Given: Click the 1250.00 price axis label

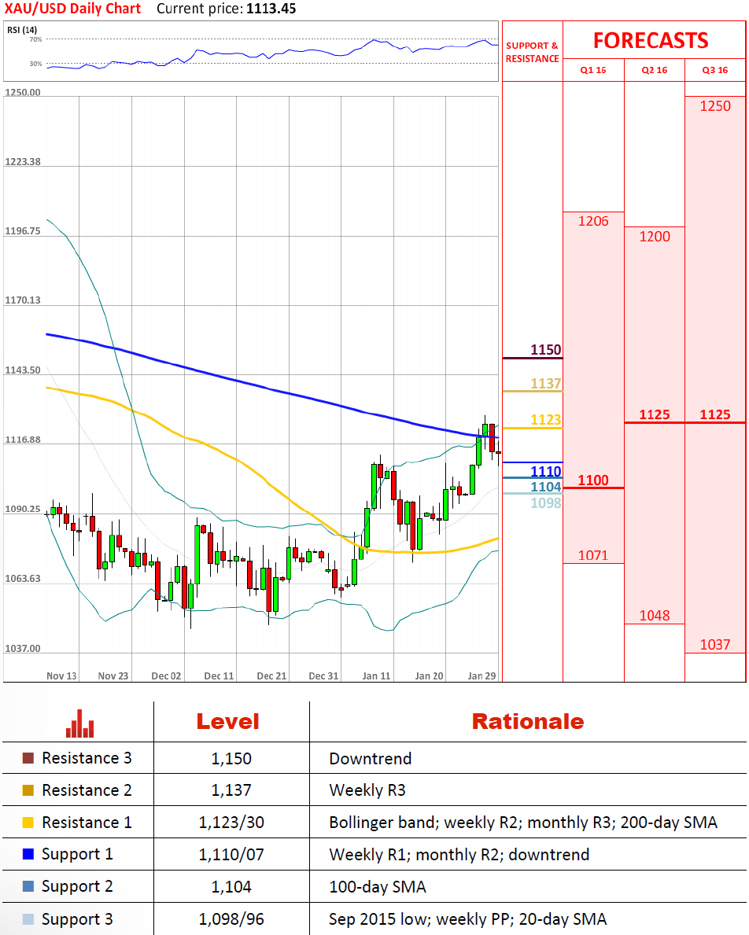Looking at the screenshot, I should [x=23, y=93].
